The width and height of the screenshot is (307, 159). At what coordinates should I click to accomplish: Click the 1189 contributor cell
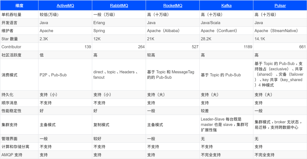coord(226,47)
